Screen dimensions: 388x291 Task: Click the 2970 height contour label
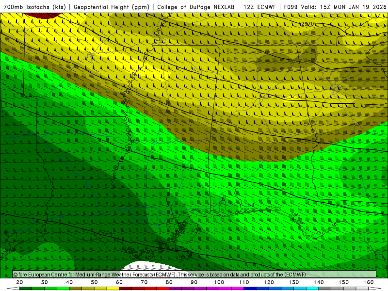[x=307, y=24]
